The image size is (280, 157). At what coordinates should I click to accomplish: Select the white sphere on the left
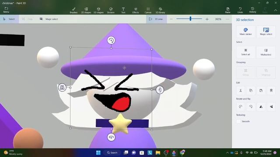48,57
